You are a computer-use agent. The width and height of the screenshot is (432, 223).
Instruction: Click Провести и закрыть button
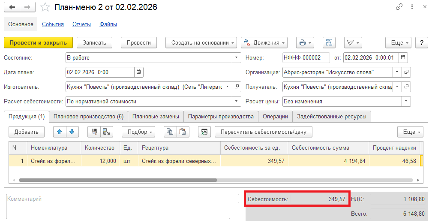tap(38, 43)
